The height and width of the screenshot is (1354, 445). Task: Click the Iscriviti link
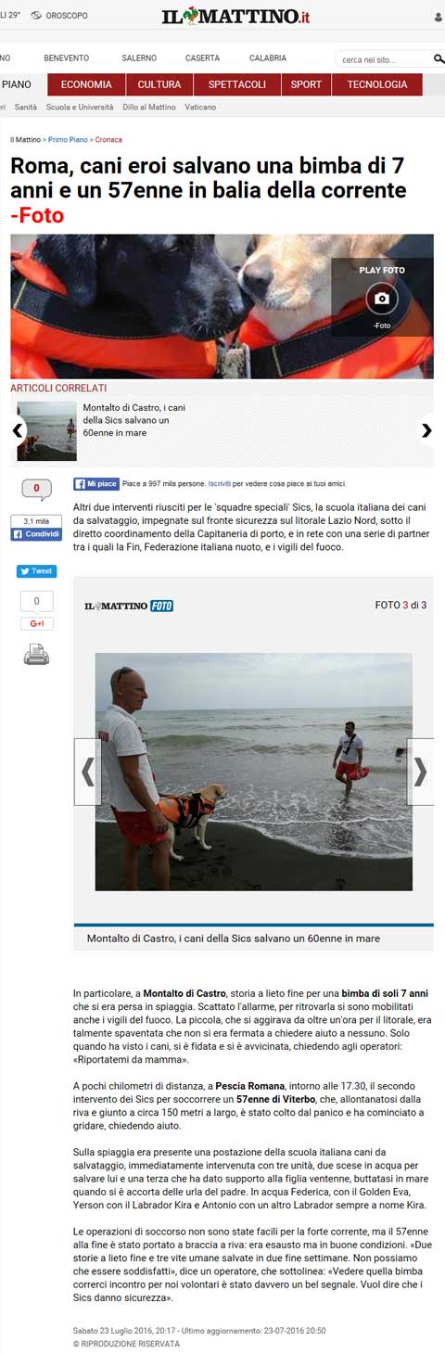pos(220,483)
